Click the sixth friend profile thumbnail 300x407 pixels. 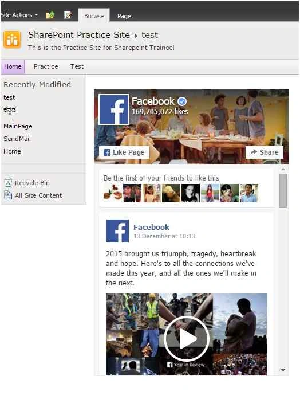click(x=210, y=193)
